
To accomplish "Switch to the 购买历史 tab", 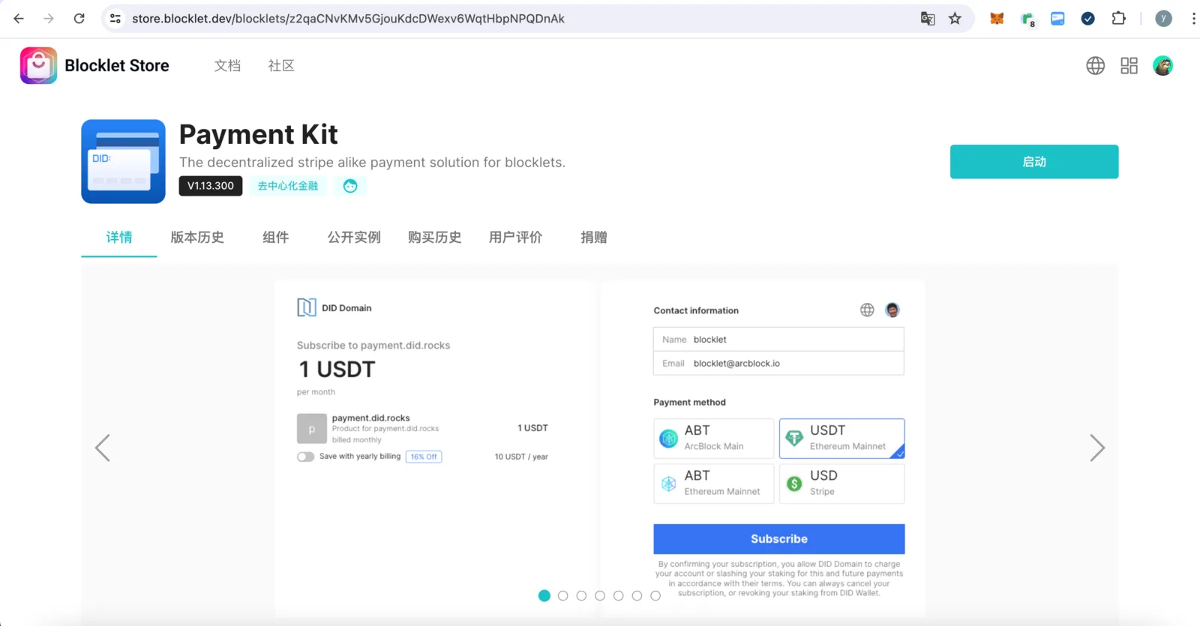I will click(434, 238).
